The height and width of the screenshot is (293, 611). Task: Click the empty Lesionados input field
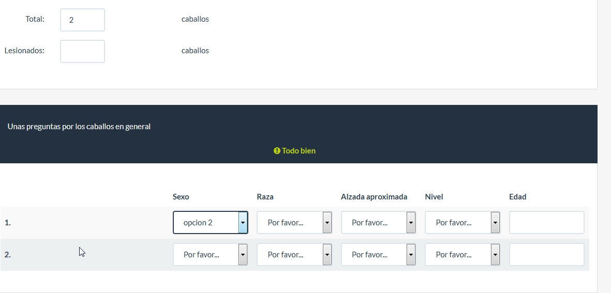[82, 52]
